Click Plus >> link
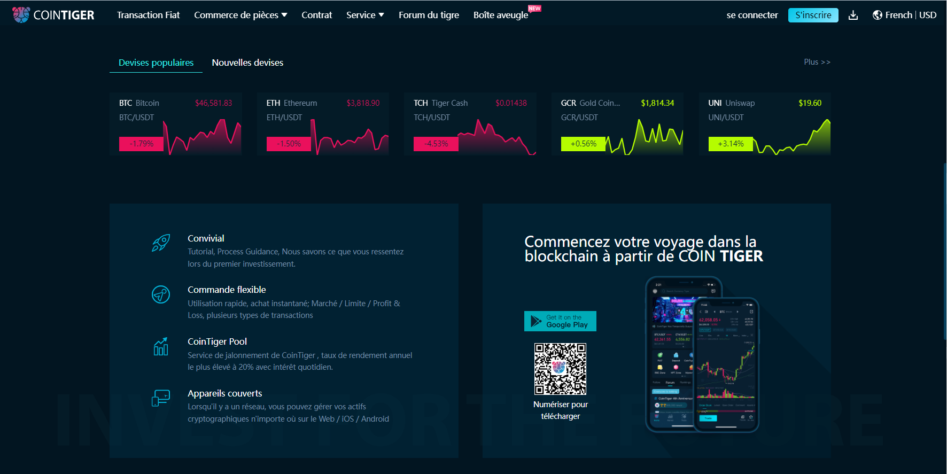Image resolution: width=947 pixels, height=474 pixels. pyautogui.click(x=817, y=62)
